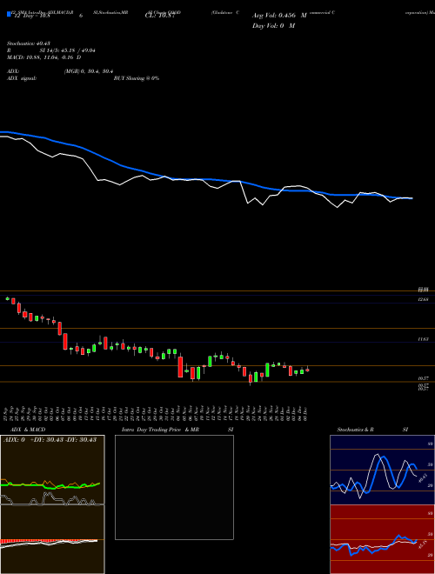Click the 'Stochastics: 49.43' readout
This screenshot has height=574, width=435.
(28, 43)
